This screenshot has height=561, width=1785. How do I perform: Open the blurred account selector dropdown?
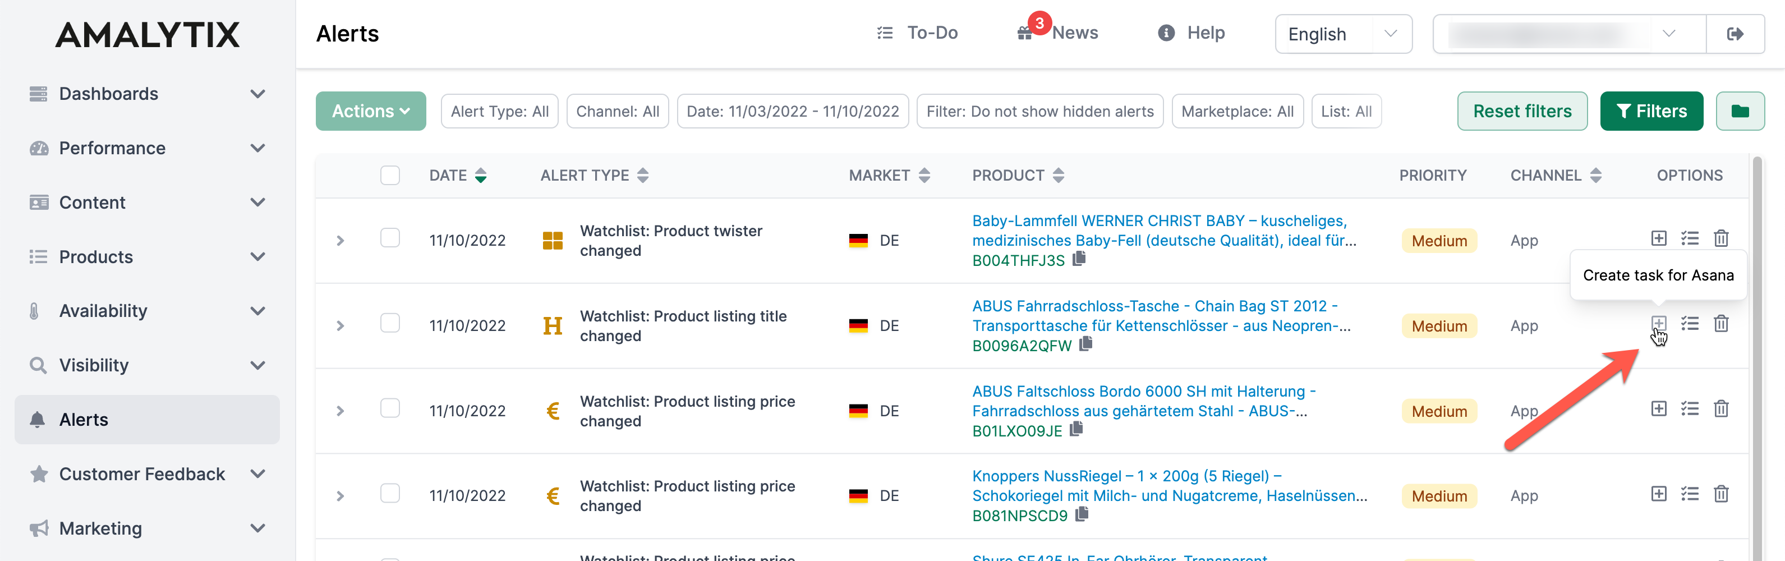[x=1569, y=34]
